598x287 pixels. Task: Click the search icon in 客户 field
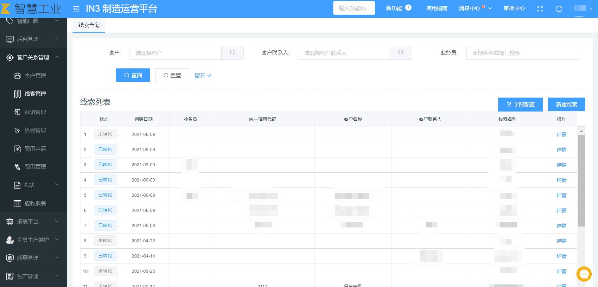[232, 53]
